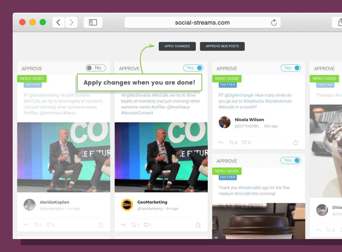Toggle approve switch on davidaKaplan's post
The width and height of the screenshot is (342, 252).
[x=96, y=68]
